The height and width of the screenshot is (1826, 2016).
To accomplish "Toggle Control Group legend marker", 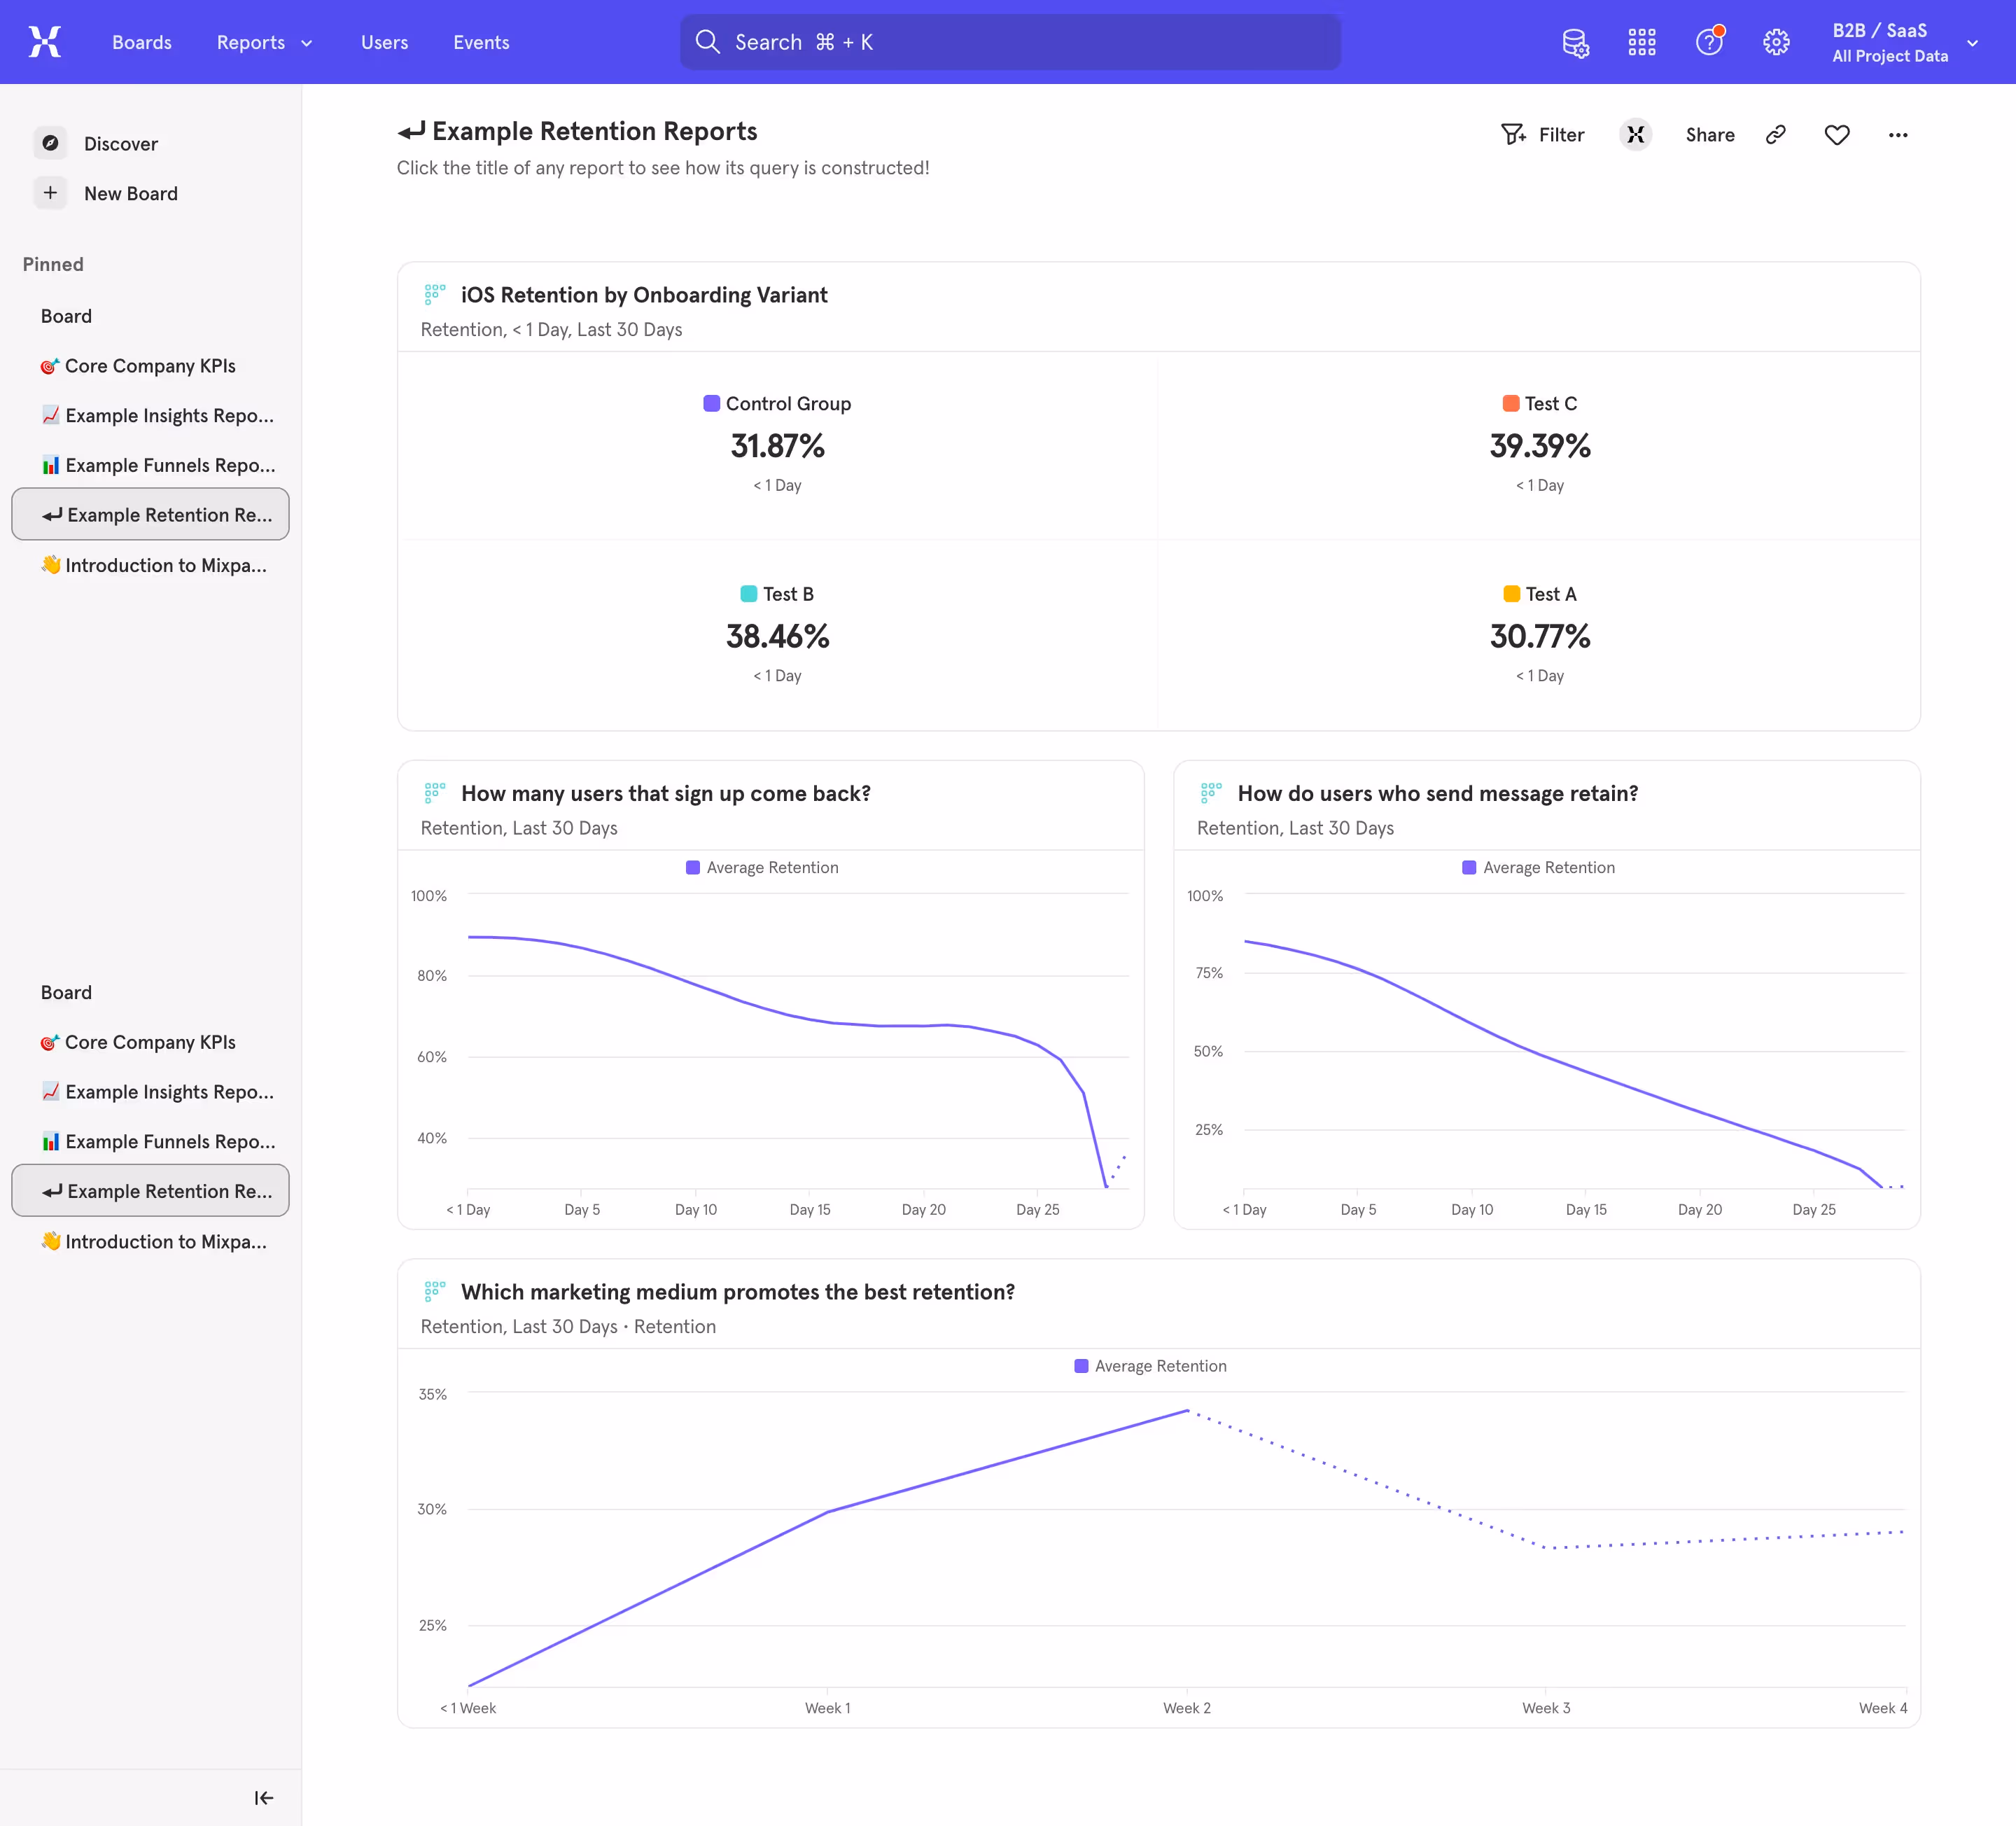I will point(711,403).
